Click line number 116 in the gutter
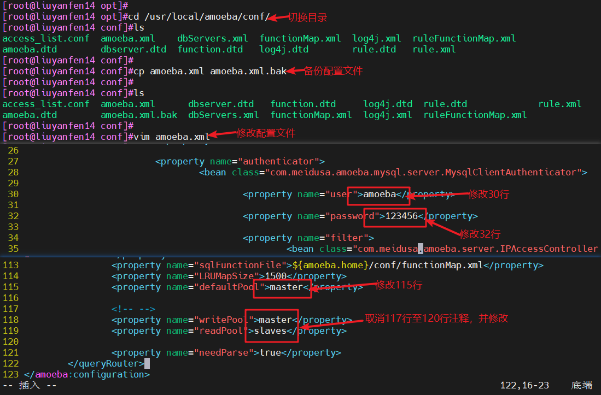601x395 pixels. coord(10,298)
